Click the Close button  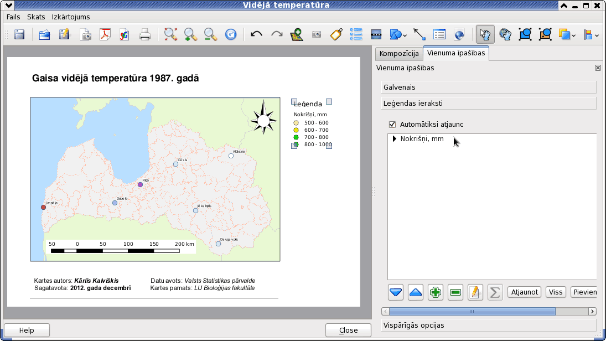click(348, 330)
